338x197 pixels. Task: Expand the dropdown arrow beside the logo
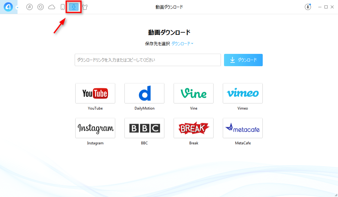(x=17, y=8)
